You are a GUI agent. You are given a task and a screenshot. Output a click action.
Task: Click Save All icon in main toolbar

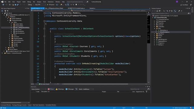tap(18, 5)
